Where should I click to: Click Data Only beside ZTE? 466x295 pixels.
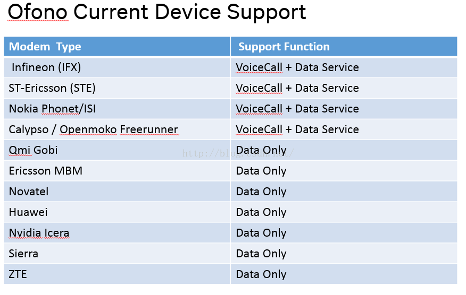(x=261, y=275)
